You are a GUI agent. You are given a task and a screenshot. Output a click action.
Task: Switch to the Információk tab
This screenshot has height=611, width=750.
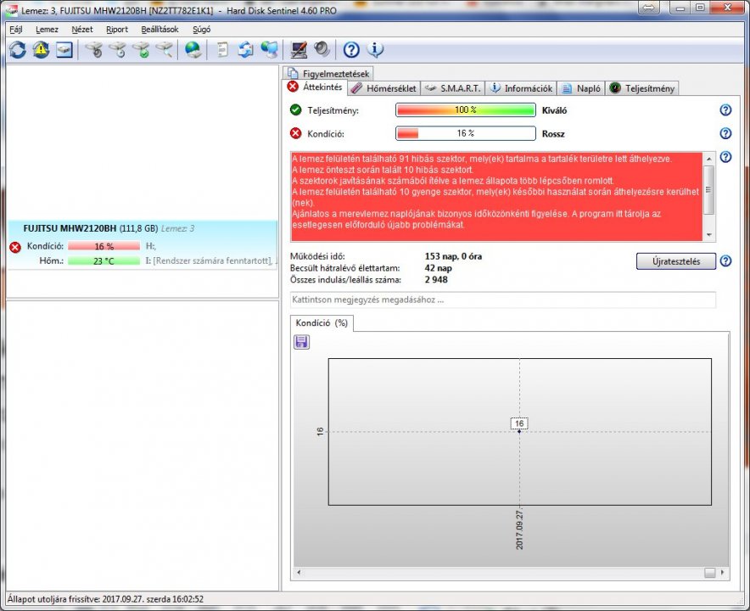pos(522,88)
